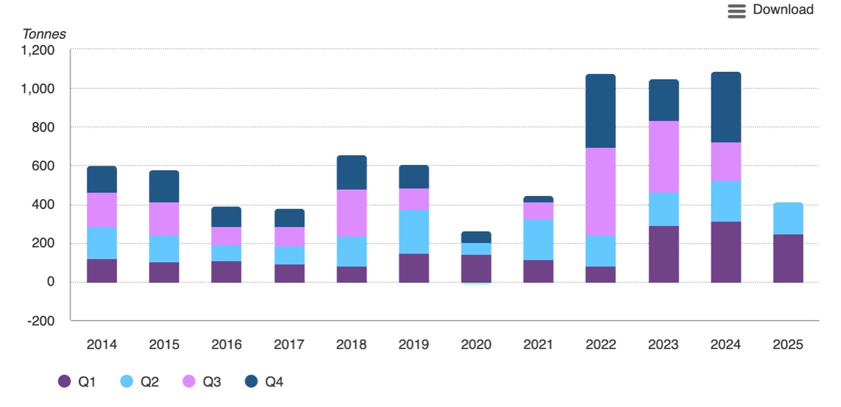The height and width of the screenshot is (407, 841).
Task: Click the 2023 x-axis label
Action: (x=663, y=345)
